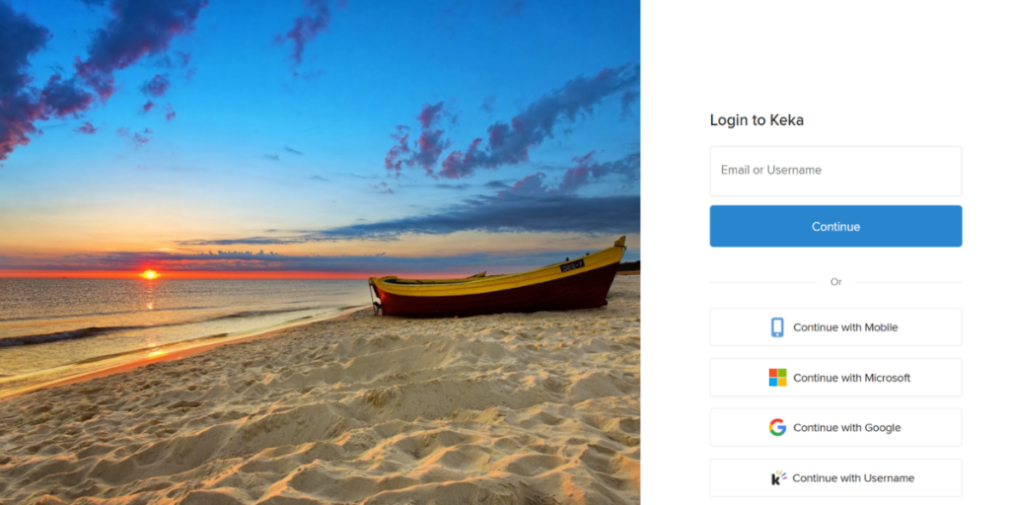This screenshot has width=1010, height=505.
Task: Click the Or divider text
Action: click(x=835, y=282)
